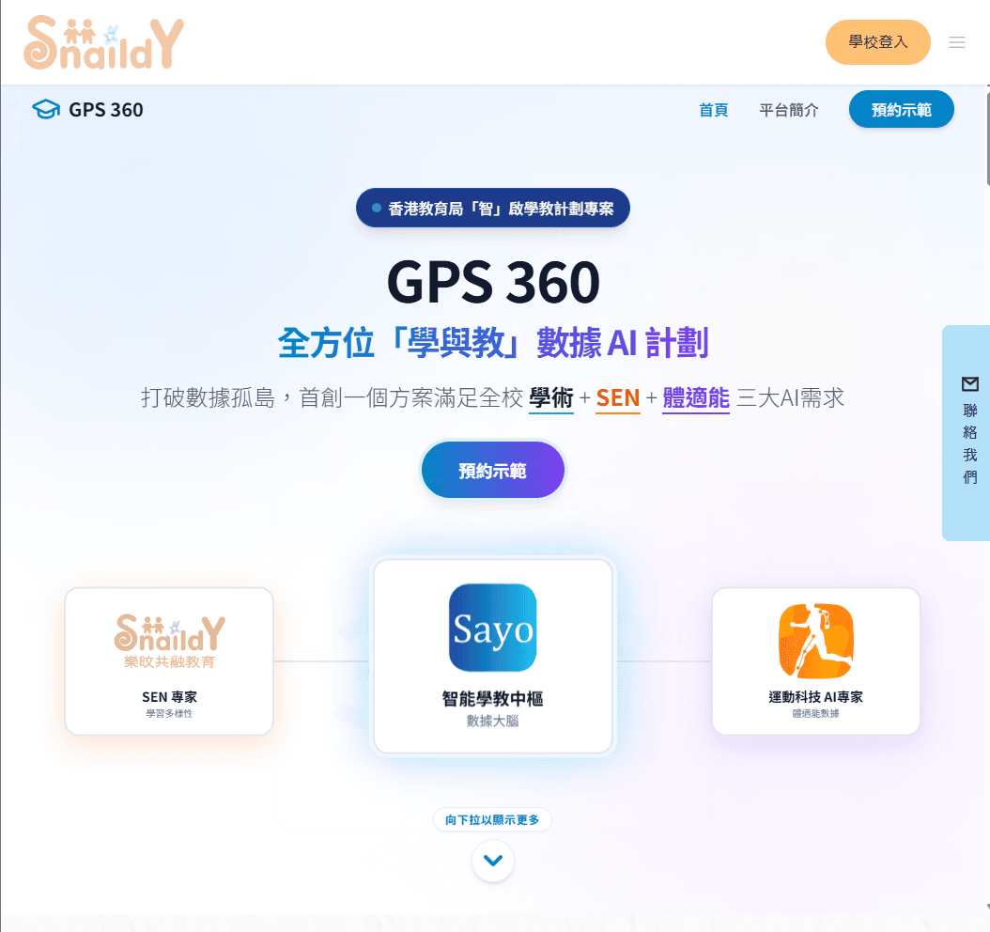
Task: Click the gradient 預約示範 hero button
Action: click(492, 471)
